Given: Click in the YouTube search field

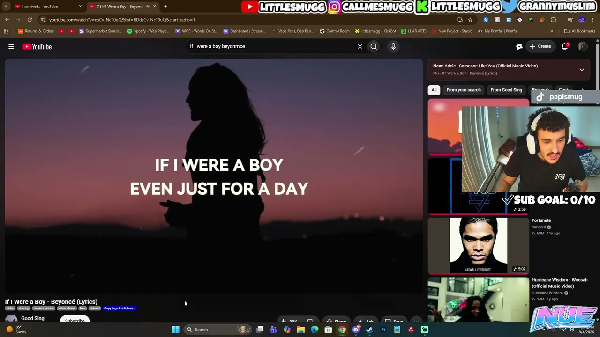Looking at the screenshot, I should point(272,46).
